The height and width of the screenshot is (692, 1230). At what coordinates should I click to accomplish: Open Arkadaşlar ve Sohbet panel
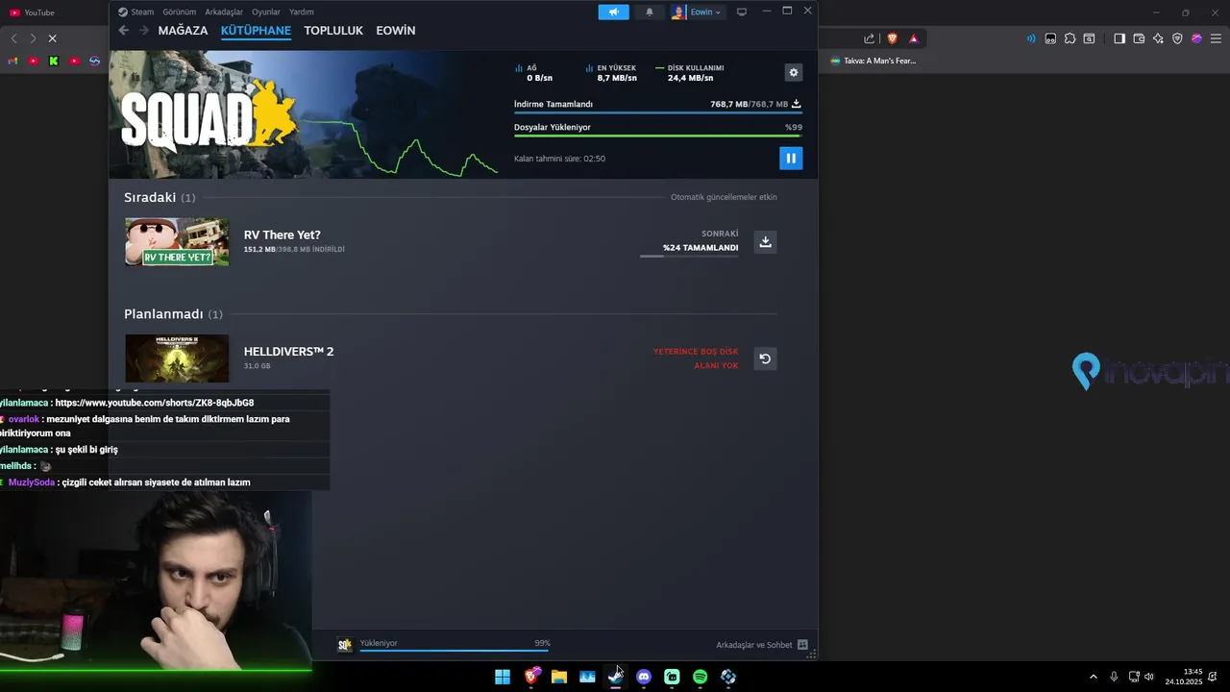[x=761, y=645]
